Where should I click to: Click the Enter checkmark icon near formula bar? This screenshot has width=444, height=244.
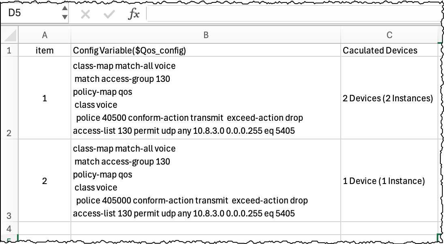(109, 13)
